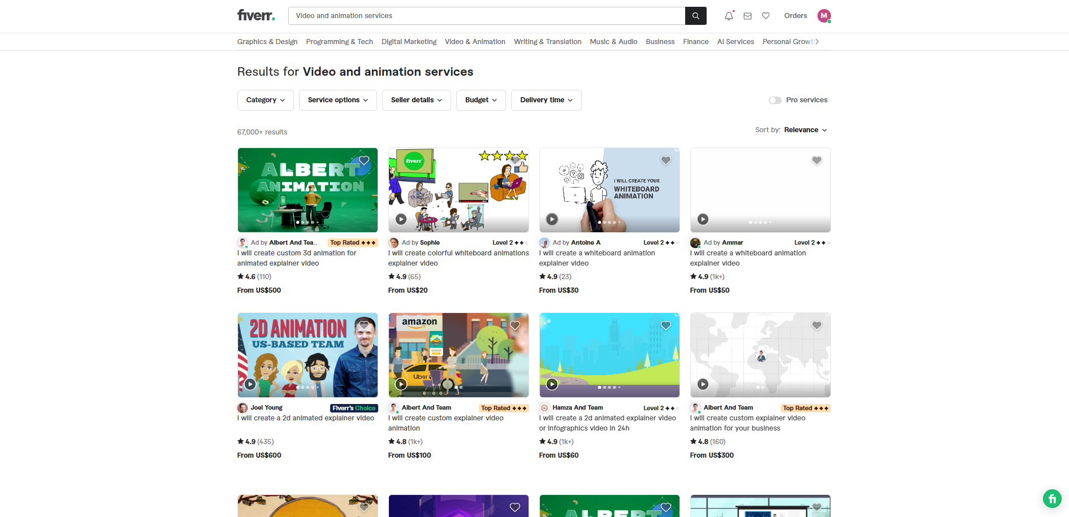This screenshot has height=517, width=1069.
Task: Open the messages envelope icon
Action: coord(747,16)
